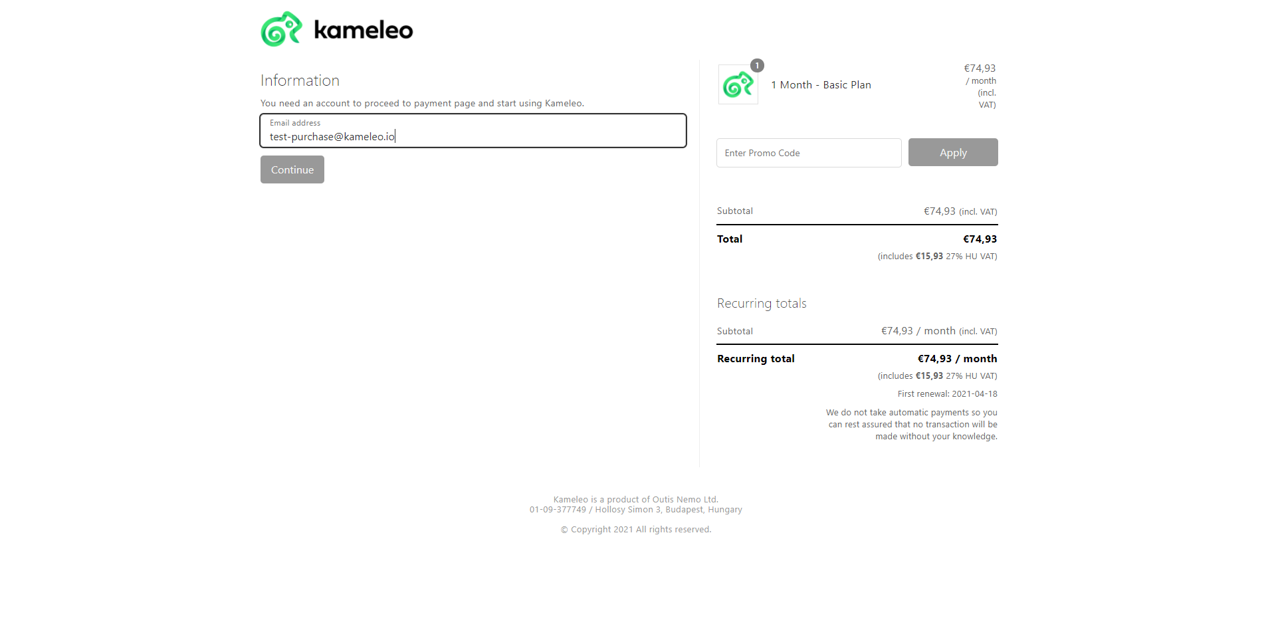Click the Continue button
The width and height of the screenshot is (1274, 644).
[x=292, y=169]
